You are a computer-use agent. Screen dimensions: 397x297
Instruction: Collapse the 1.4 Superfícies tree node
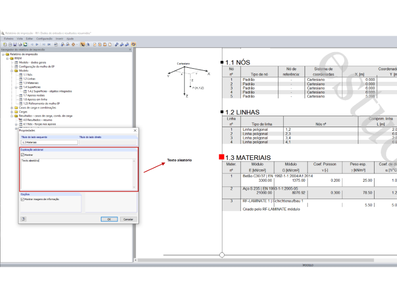pos(16,88)
